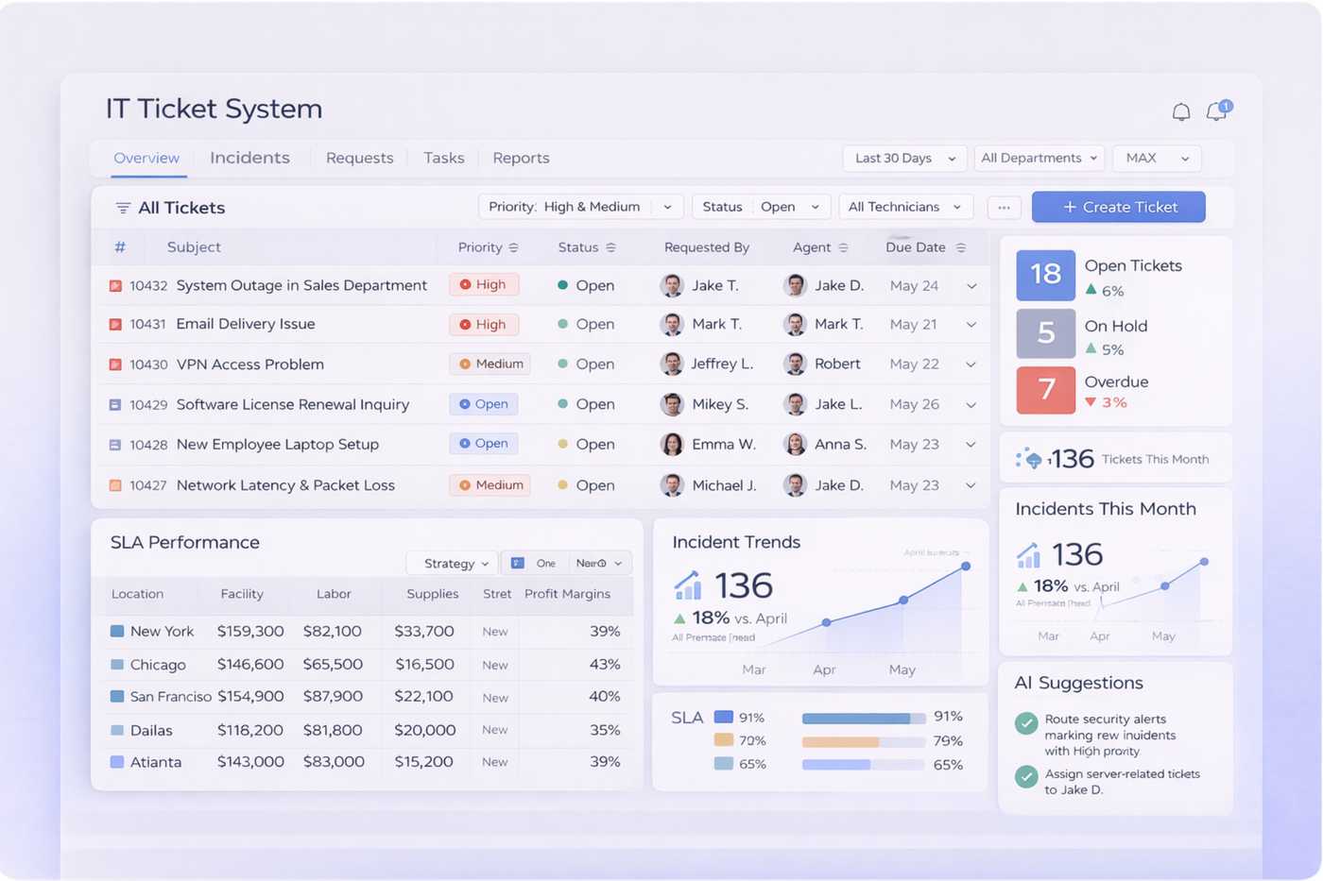Switch to the Incidents tab

[x=249, y=158]
